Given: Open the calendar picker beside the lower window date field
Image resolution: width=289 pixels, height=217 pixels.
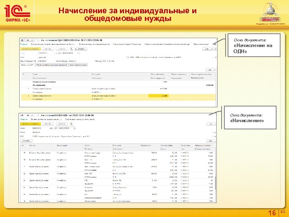Looking at the screenshot, I should pyautogui.click(x=75, y=128).
